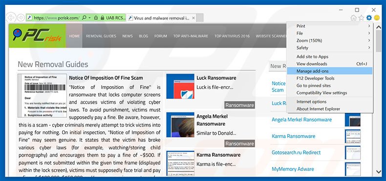Click the Ransomware tag under Luck Ransomware
This screenshot has width=386, height=181.
click(x=239, y=105)
